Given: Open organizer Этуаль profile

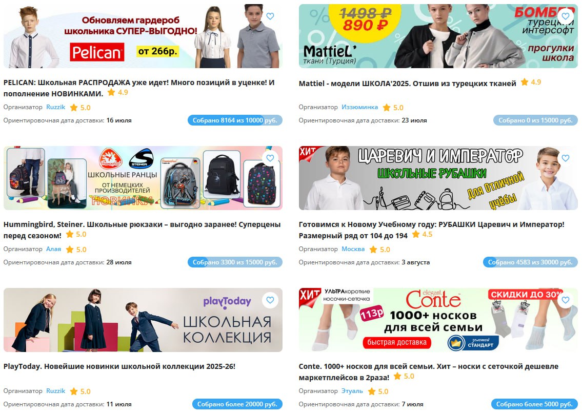Looking at the screenshot, I should click(x=352, y=391).
